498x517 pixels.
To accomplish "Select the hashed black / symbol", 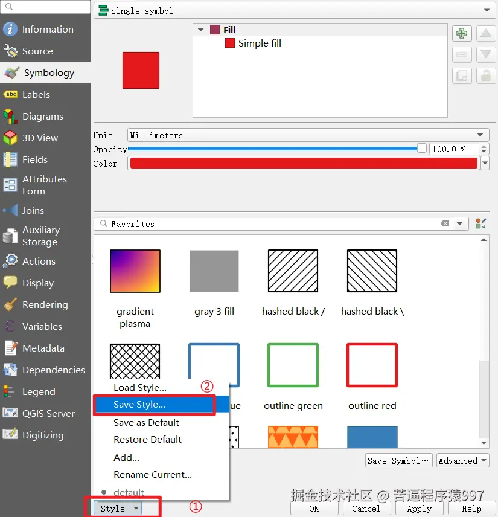I will [293, 271].
